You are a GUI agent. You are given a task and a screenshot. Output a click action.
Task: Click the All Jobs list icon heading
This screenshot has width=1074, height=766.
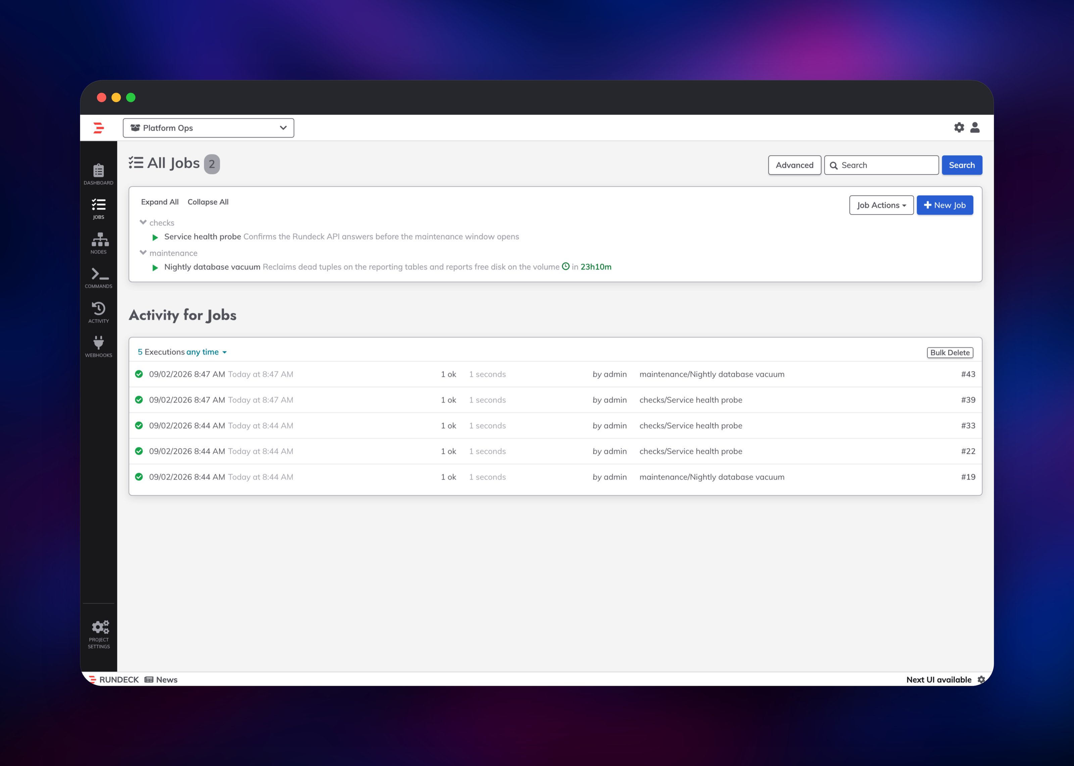click(136, 163)
